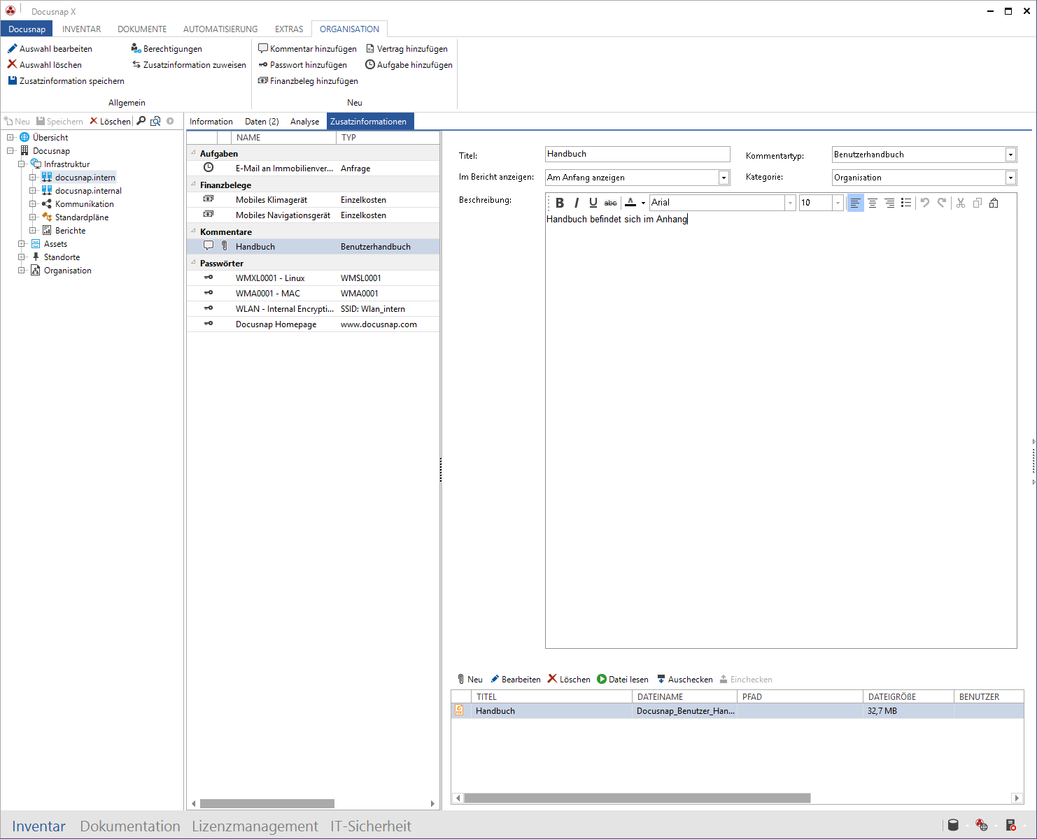This screenshot has width=1037, height=839.
Task: Click Zusatzinformation speichern
Action: 66,81
